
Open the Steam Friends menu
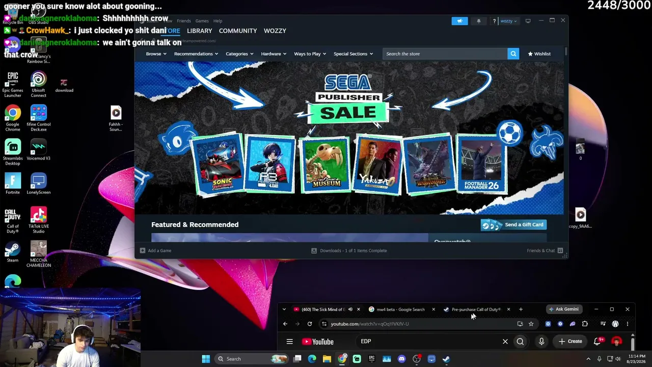[x=184, y=21]
